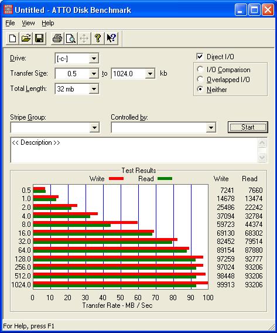
Task: Open Print Preview magnifier icon
Action: click(71, 39)
